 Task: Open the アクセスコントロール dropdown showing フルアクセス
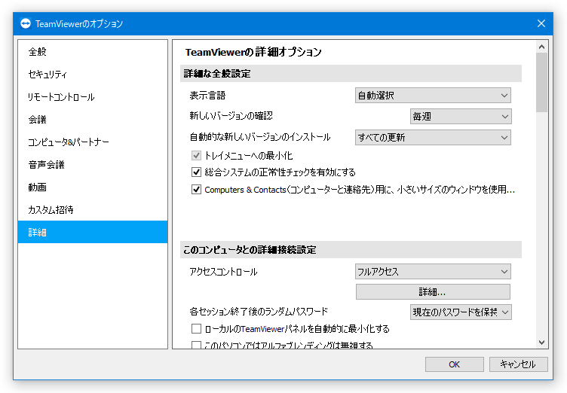click(433, 272)
